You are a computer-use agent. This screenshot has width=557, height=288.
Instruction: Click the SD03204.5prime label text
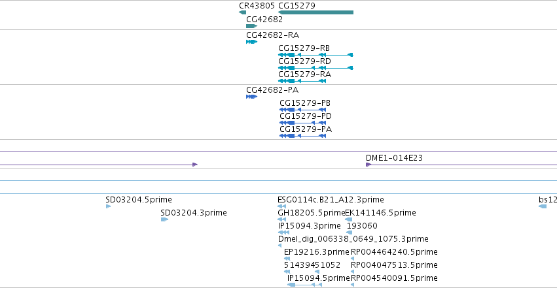(139, 200)
